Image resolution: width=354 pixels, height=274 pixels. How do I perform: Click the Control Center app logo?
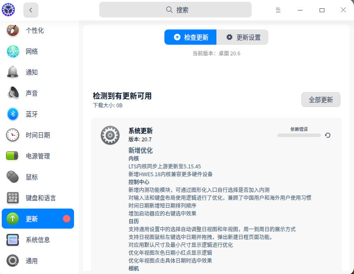[8, 10]
